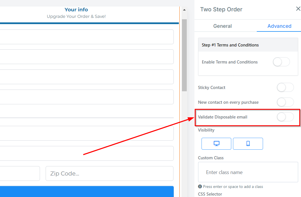
Task: Select the desktop visibility icon
Action: (216, 144)
